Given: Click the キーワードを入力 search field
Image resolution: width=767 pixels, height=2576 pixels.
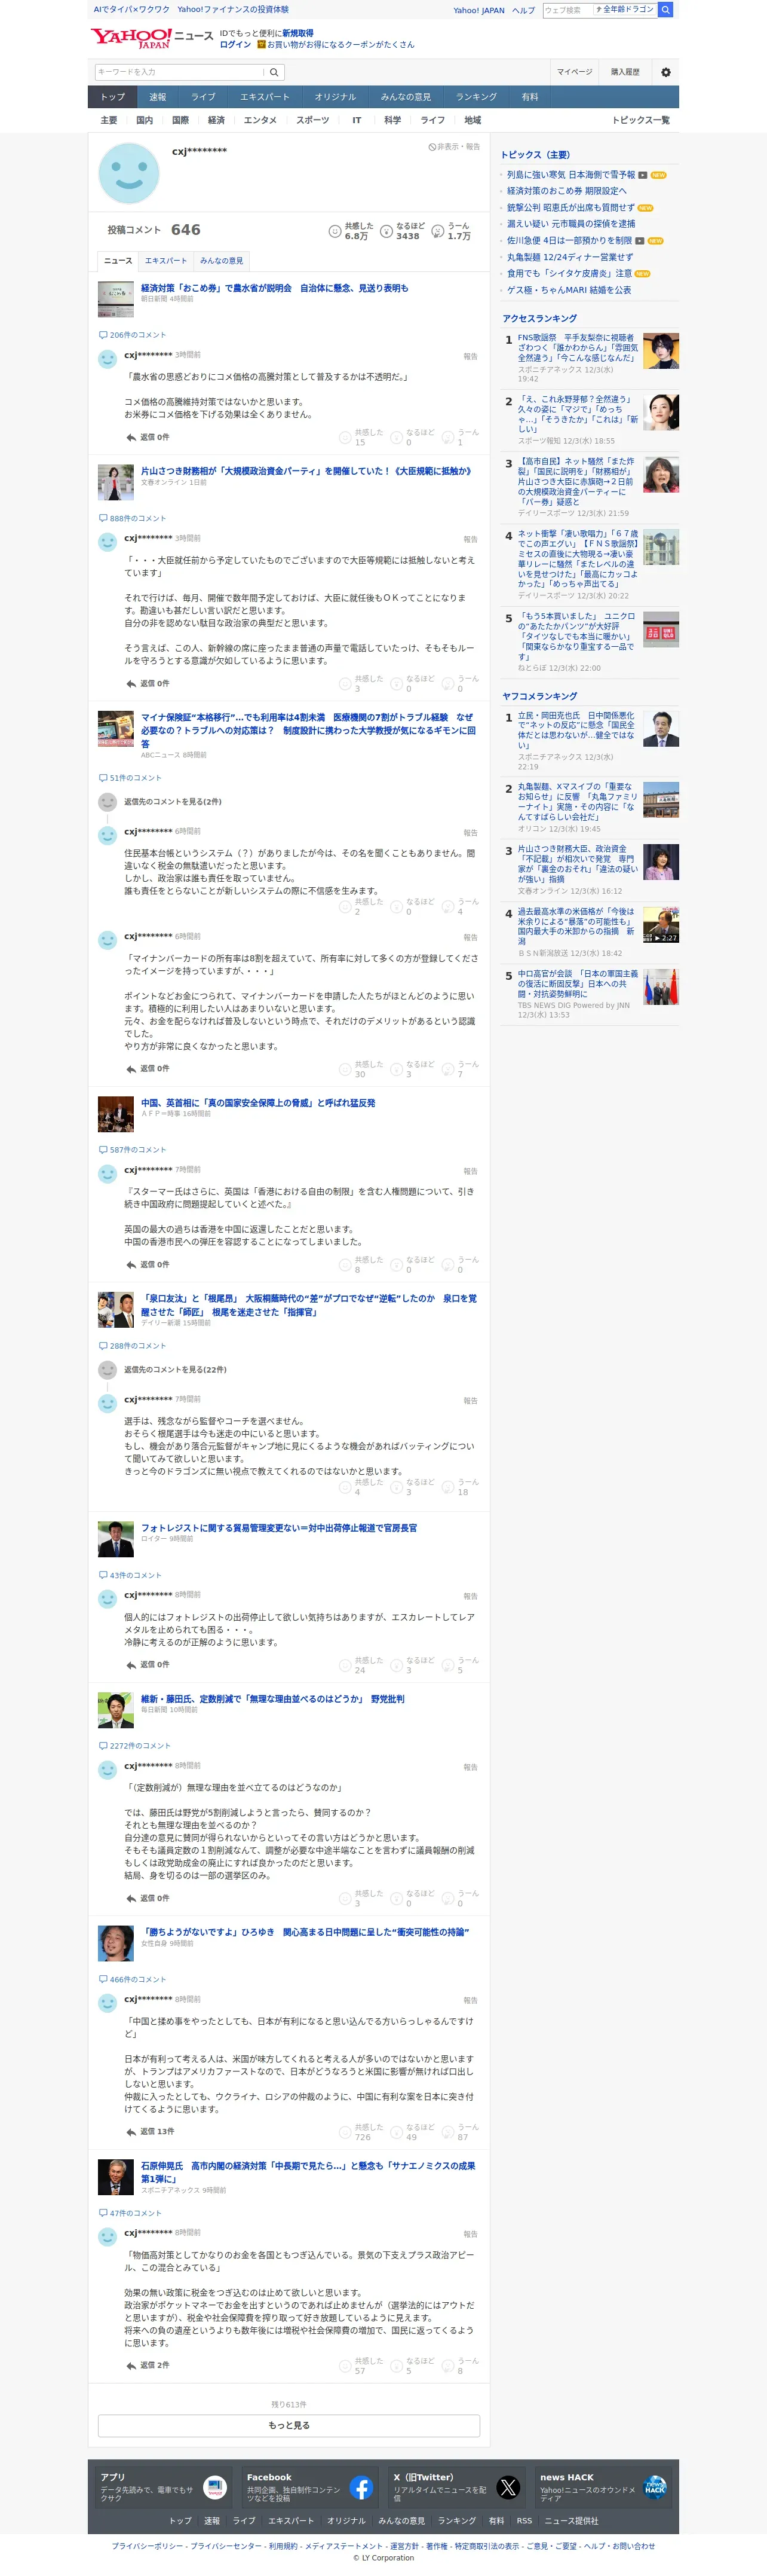Looking at the screenshot, I should (x=180, y=72).
